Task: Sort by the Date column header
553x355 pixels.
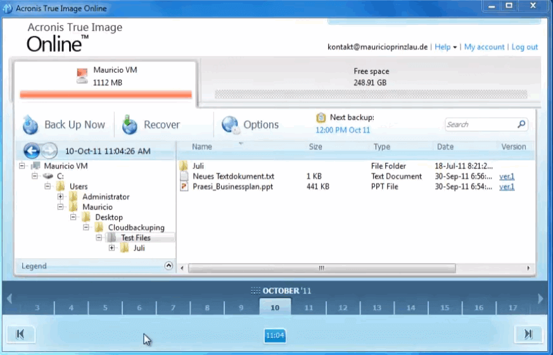Action: point(445,147)
